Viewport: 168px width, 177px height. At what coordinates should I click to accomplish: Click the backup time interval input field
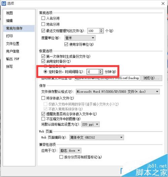coord(93,72)
